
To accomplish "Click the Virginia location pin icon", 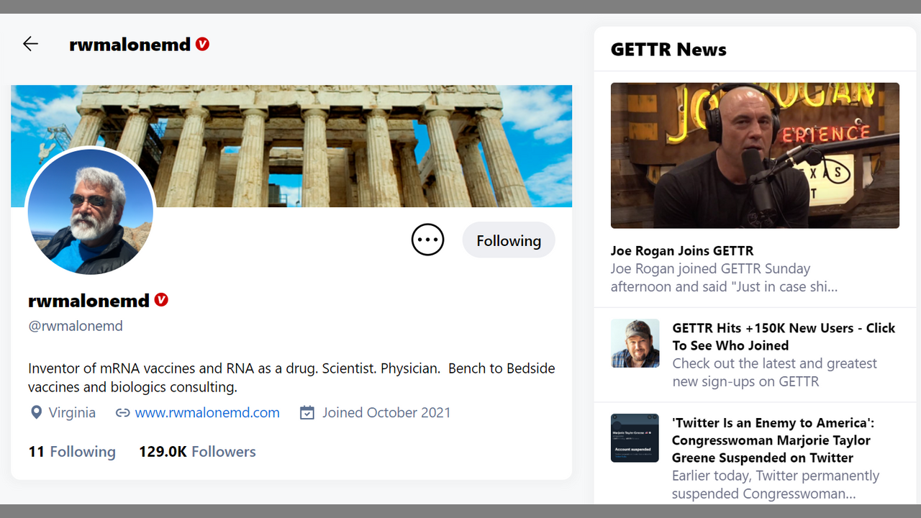I will (x=36, y=413).
